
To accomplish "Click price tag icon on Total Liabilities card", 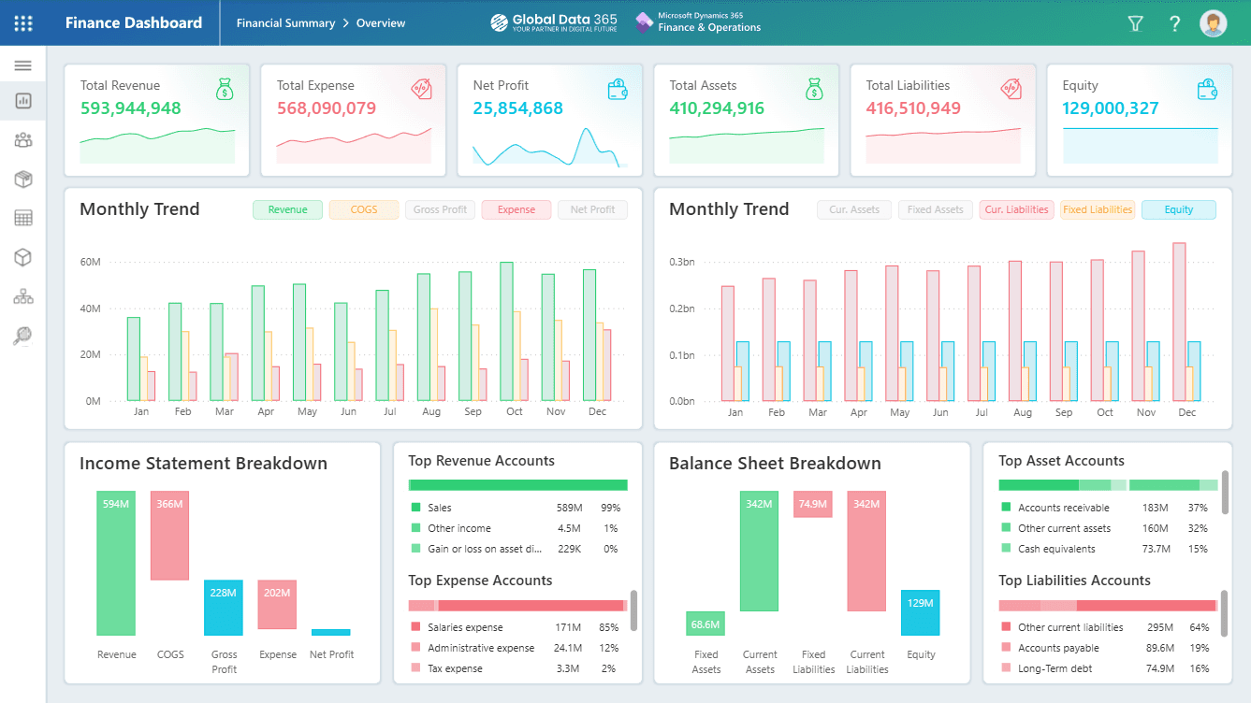I will (x=1011, y=90).
